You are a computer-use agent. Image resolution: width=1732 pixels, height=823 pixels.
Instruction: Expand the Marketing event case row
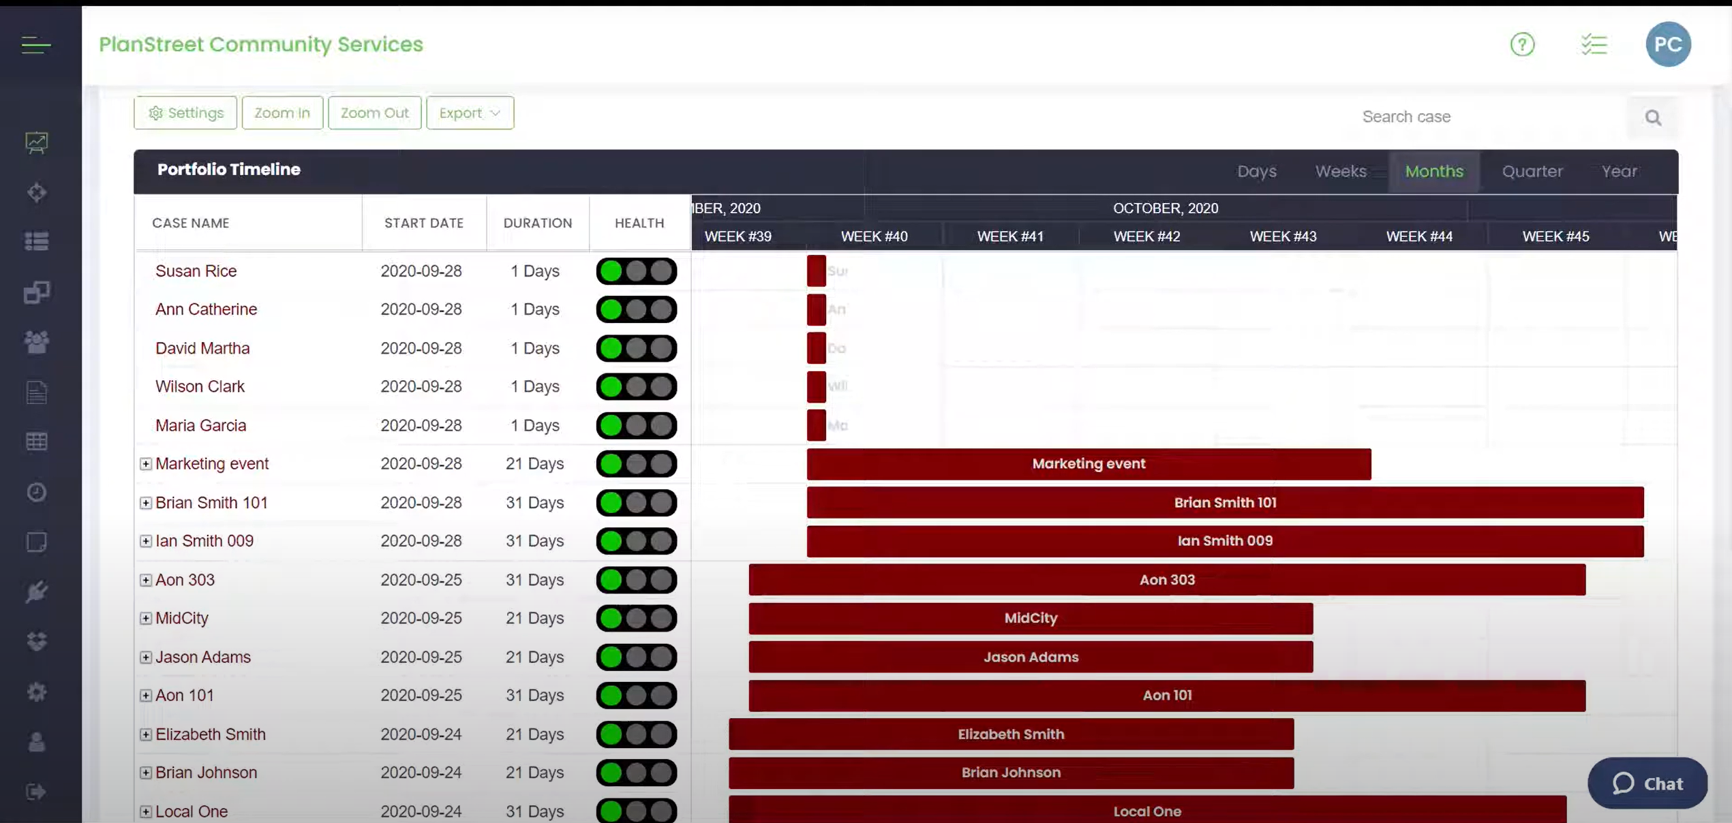146,464
